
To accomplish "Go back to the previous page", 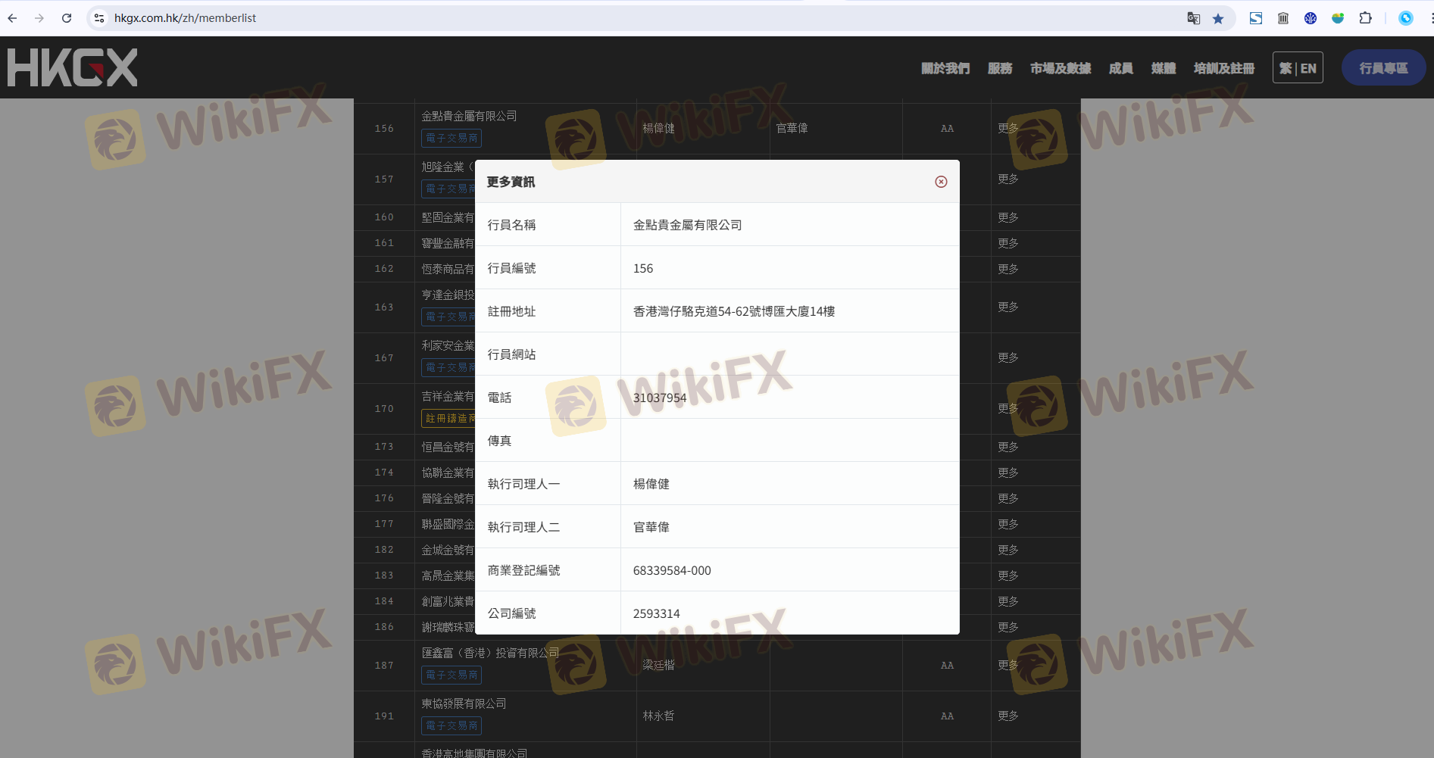I will [x=12, y=18].
